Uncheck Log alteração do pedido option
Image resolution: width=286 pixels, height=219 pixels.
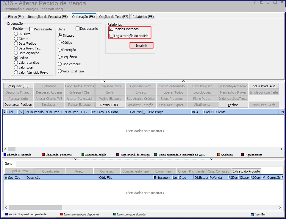[111, 36]
